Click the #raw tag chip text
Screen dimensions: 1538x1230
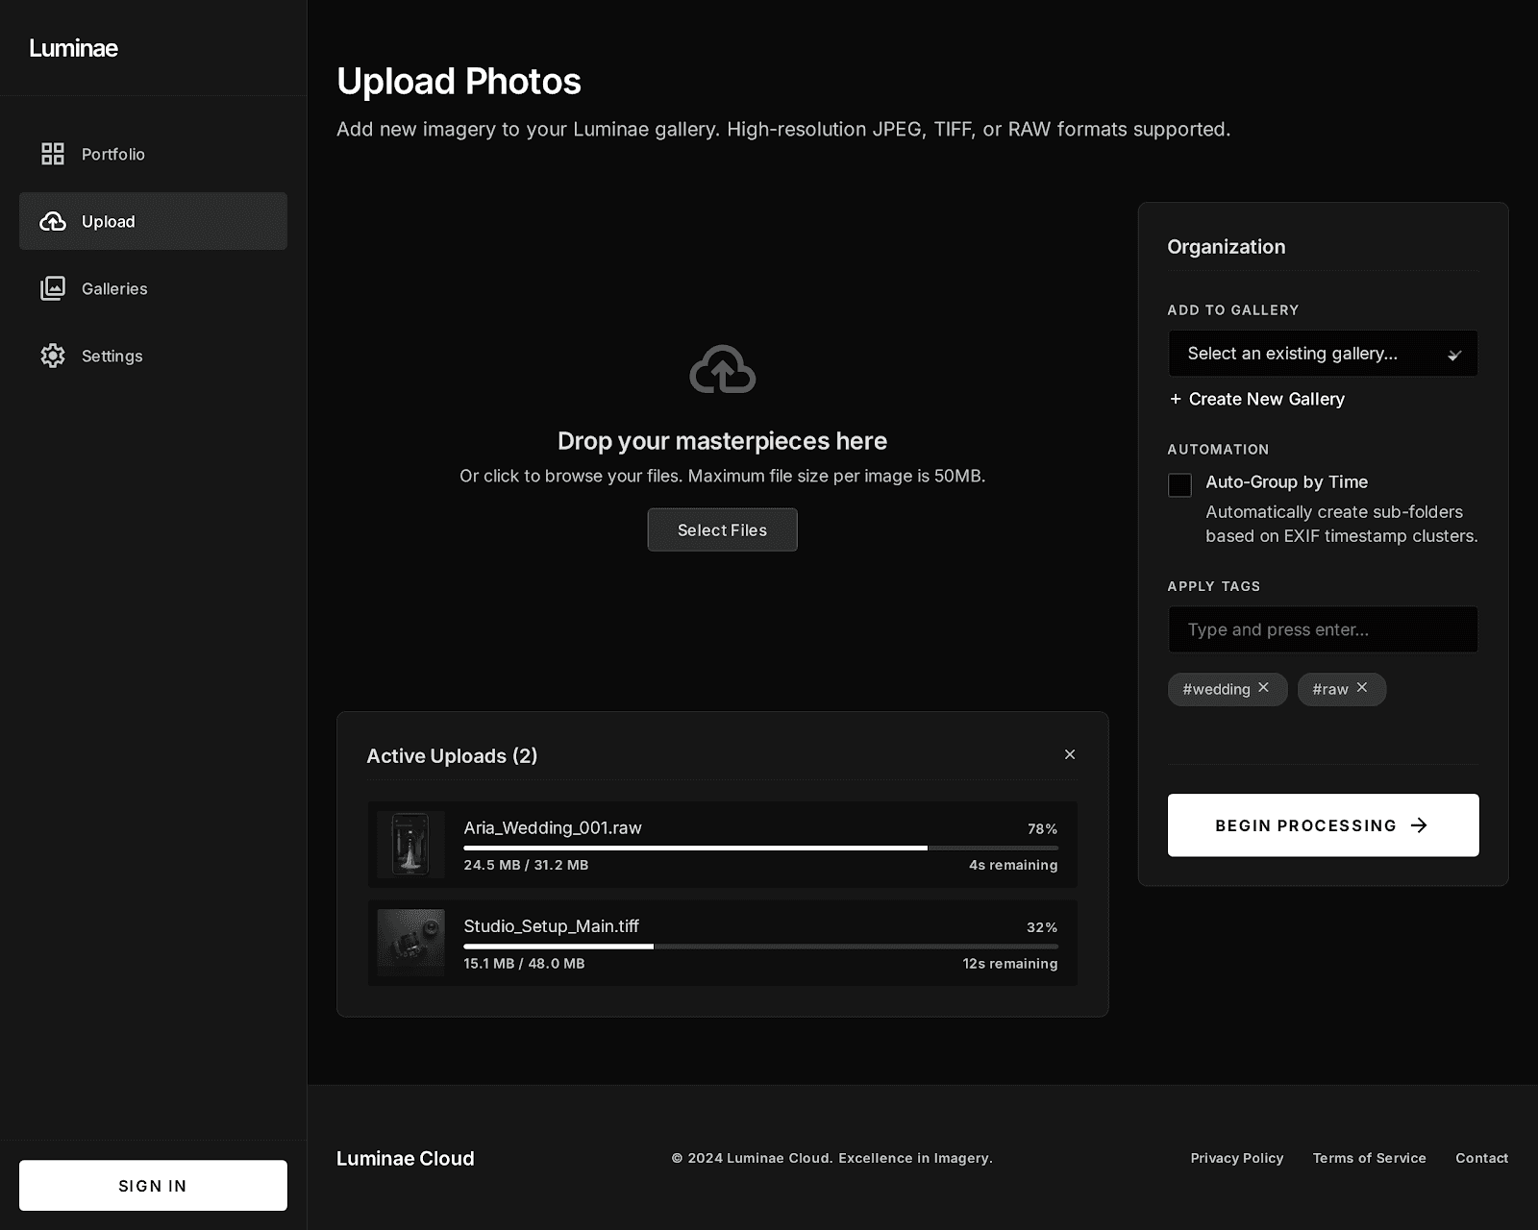tap(1330, 689)
